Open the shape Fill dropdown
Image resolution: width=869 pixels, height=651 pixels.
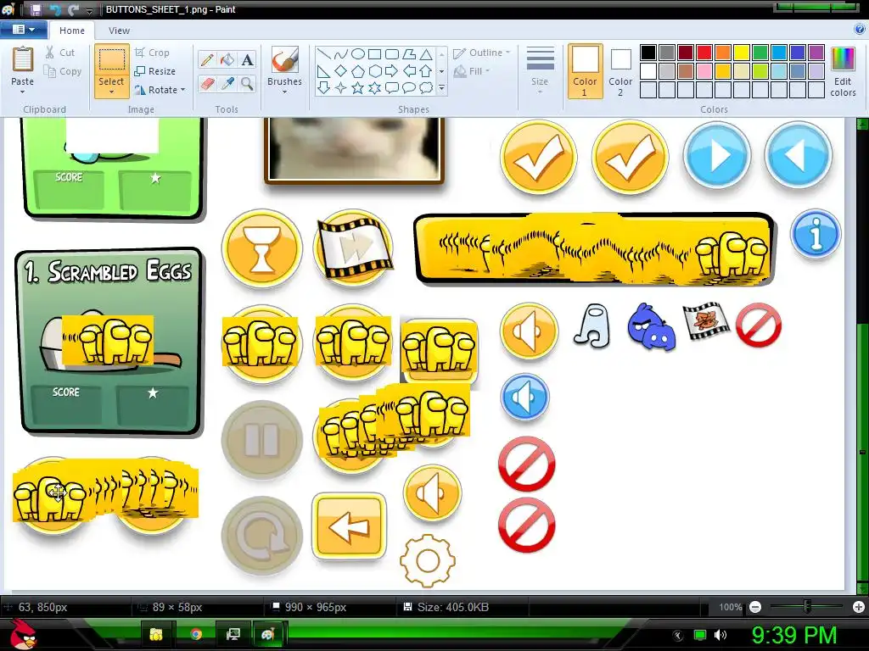click(x=472, y=71)
